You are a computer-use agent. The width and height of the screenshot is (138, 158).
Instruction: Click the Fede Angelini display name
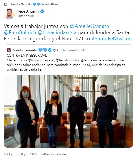(29, 11)
